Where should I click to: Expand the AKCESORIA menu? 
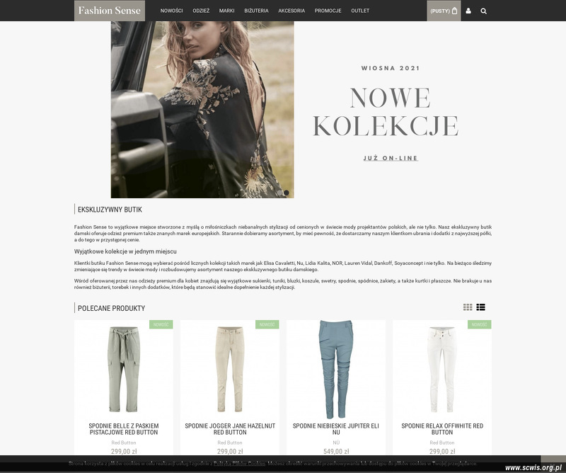pyautogui.click(x=291, y=11)
